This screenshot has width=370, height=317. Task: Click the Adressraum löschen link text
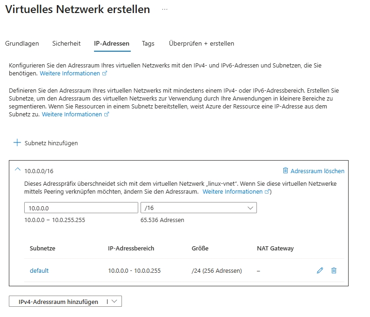click(317, 171)
